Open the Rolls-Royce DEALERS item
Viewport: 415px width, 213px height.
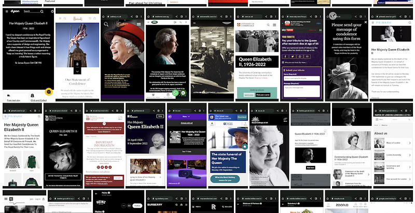click(x=228, y=207)
